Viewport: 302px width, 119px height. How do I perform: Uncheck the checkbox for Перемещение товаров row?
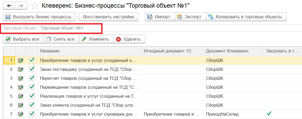point(32,87)
